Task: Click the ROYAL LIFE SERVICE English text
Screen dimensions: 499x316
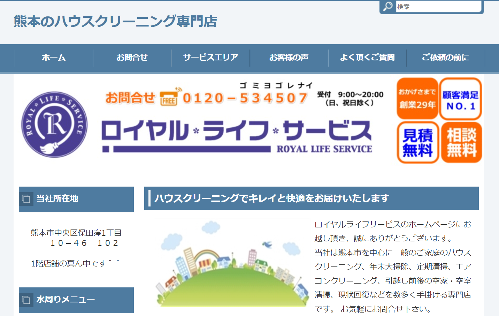Action: click(324, 149)
